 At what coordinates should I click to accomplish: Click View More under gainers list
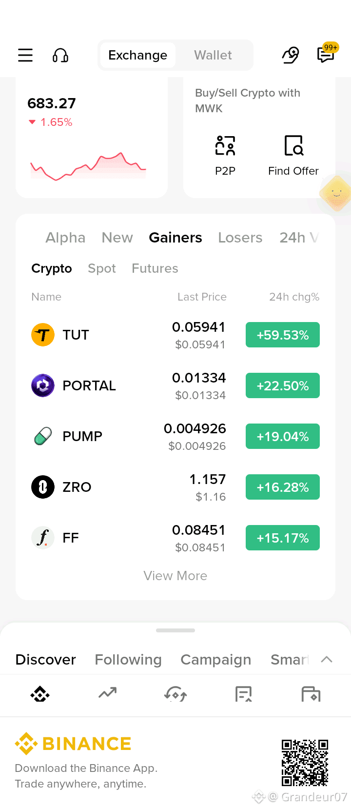[175, 576]
